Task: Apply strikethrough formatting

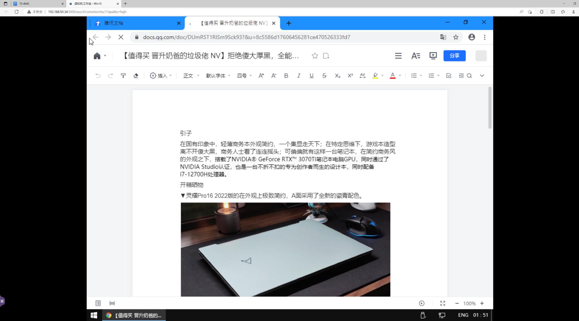Action: coord(324,76)
